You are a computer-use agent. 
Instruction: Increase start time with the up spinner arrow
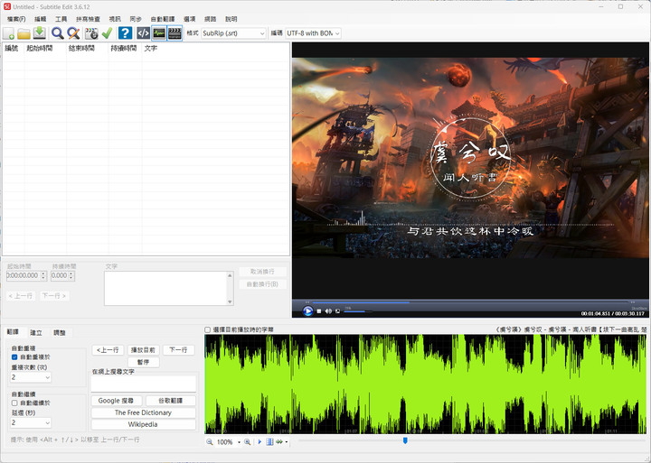tap(43, 273)
